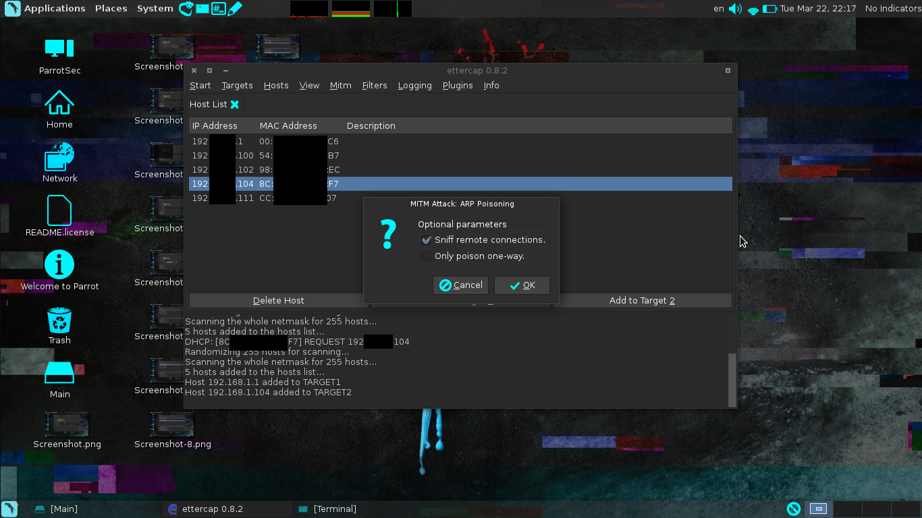Open the Start menu in ettercap
The image size is (922, 518).
(200, 86)
